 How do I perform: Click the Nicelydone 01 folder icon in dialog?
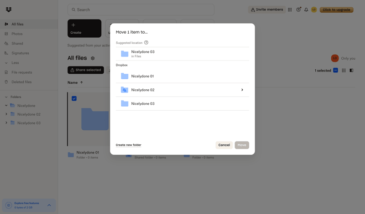[x=125, y=76]
